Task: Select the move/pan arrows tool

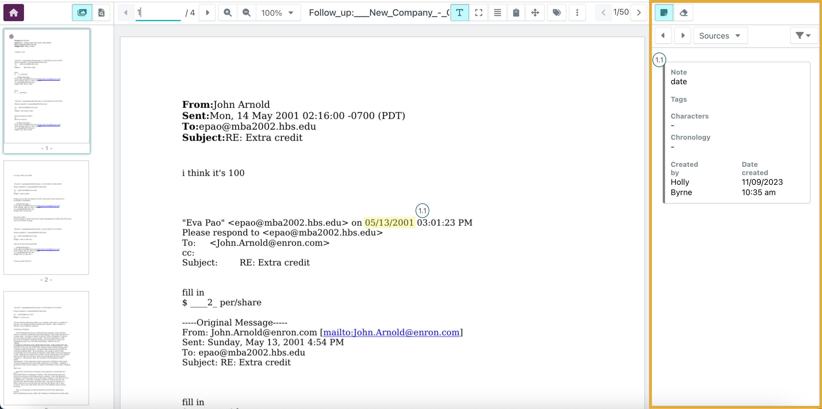Action: coord(535,13)
